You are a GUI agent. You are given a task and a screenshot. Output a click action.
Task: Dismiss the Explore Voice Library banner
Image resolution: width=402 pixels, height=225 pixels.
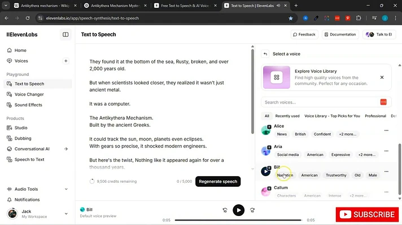coord(382,77)
